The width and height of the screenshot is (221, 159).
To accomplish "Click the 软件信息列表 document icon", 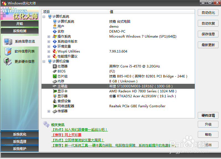I will (8, 51).
